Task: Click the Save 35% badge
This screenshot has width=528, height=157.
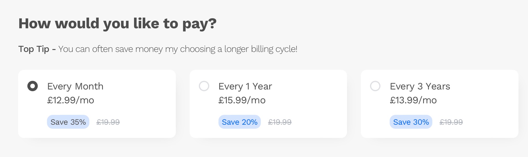Action: (x=68, y=122)
